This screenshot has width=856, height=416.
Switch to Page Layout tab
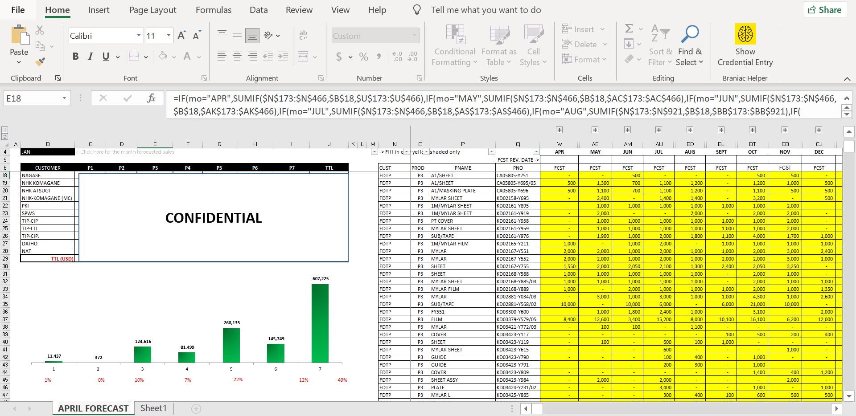153,10
